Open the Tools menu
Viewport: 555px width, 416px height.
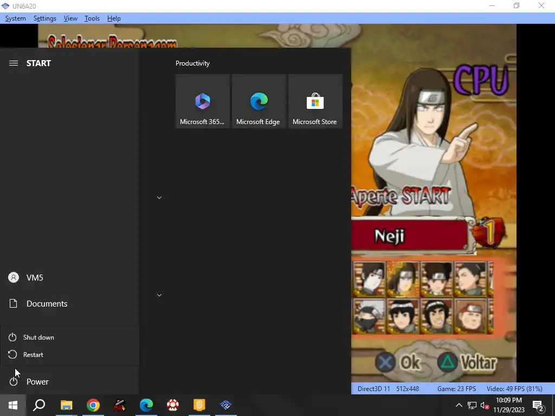(x=92, y=18)
